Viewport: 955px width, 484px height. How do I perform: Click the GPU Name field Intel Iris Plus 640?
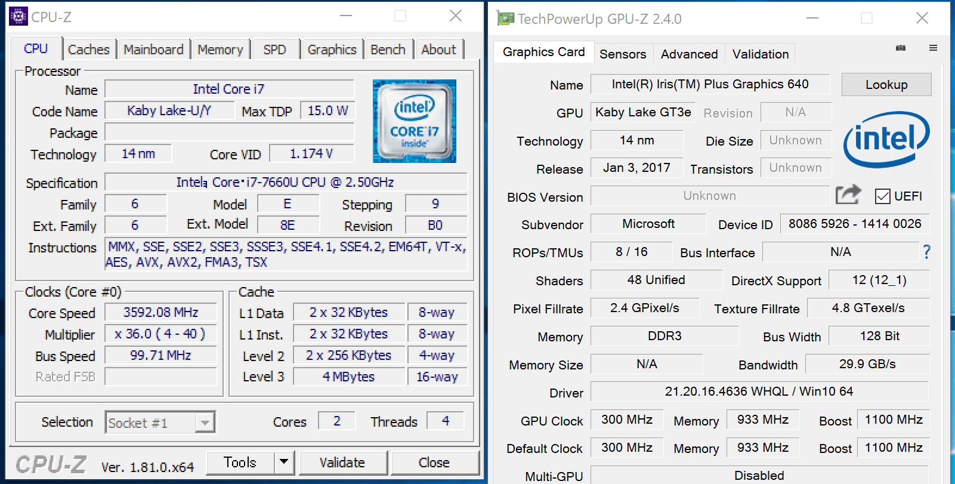[x=710, y=84]
